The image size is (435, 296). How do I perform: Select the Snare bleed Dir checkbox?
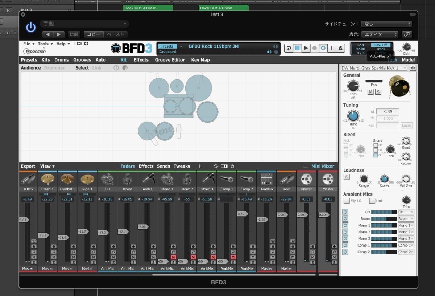(376, 150)
